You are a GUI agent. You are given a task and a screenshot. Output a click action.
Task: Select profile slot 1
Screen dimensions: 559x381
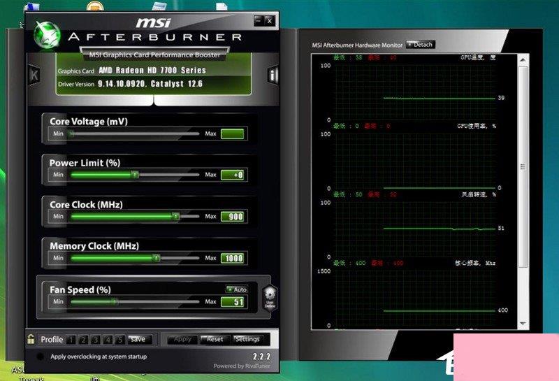tap(71, 339)
